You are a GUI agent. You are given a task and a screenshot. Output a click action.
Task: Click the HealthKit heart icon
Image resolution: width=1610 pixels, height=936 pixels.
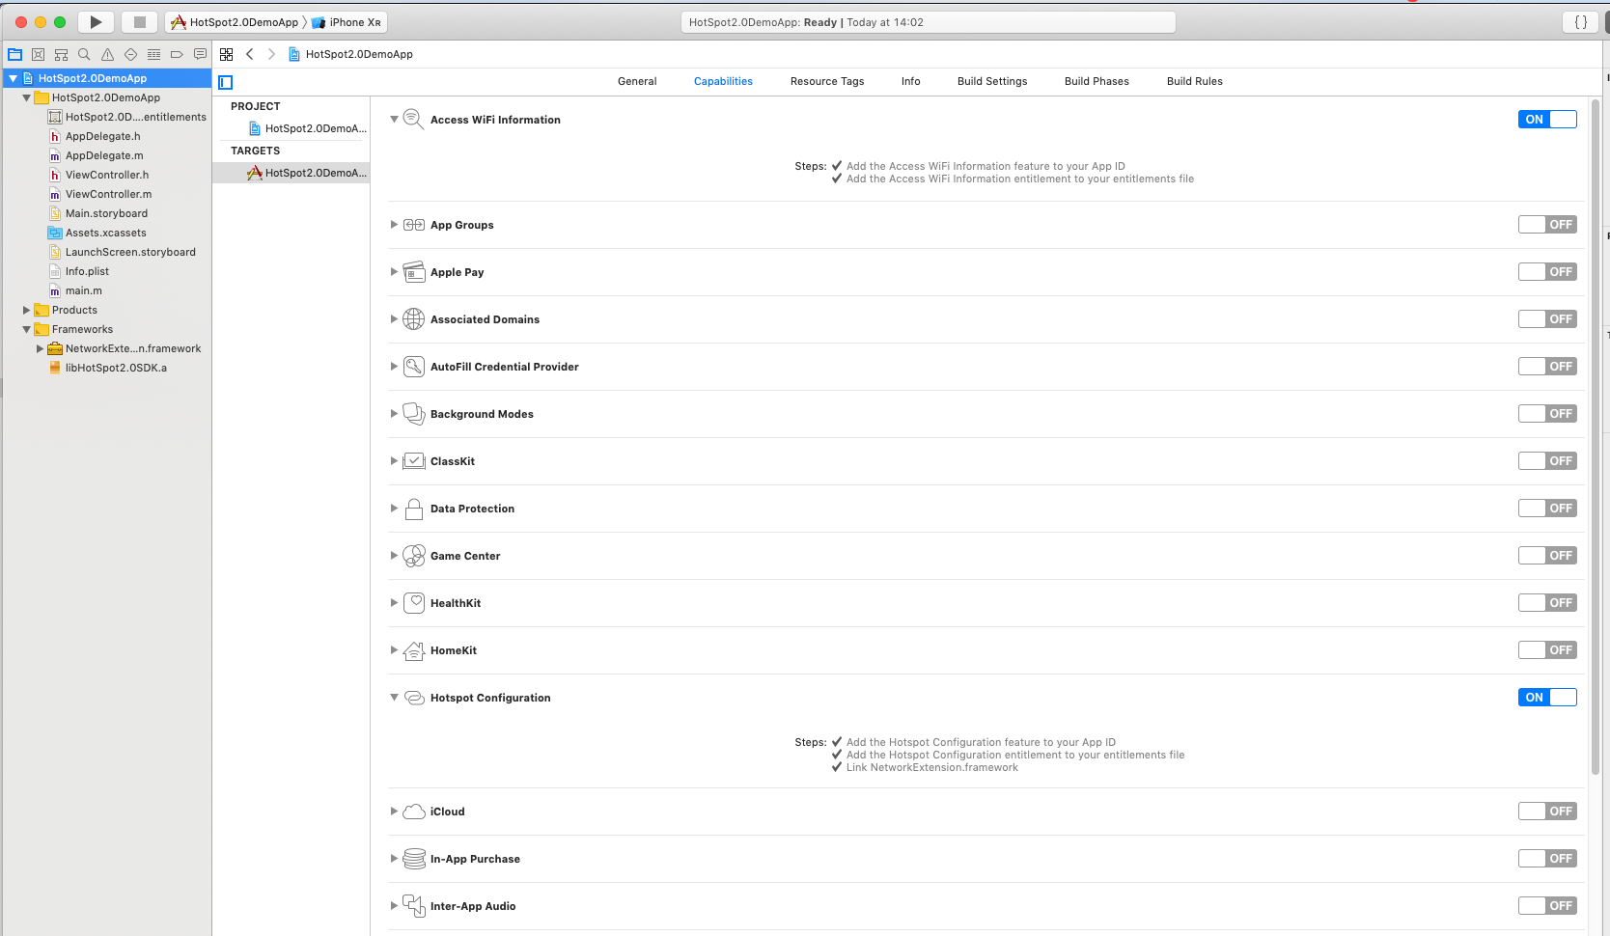click(413, 603)
